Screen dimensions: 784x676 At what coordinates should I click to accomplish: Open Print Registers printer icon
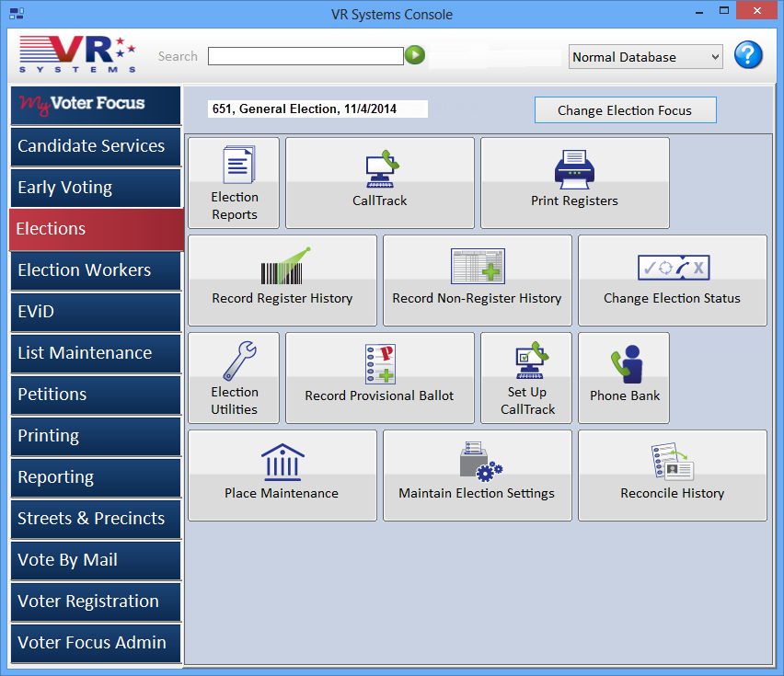(574, 169)
